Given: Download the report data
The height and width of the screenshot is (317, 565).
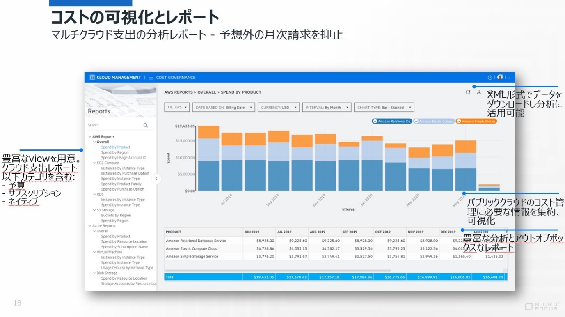Looking at the screenshot, I should (x=479, y=92).
